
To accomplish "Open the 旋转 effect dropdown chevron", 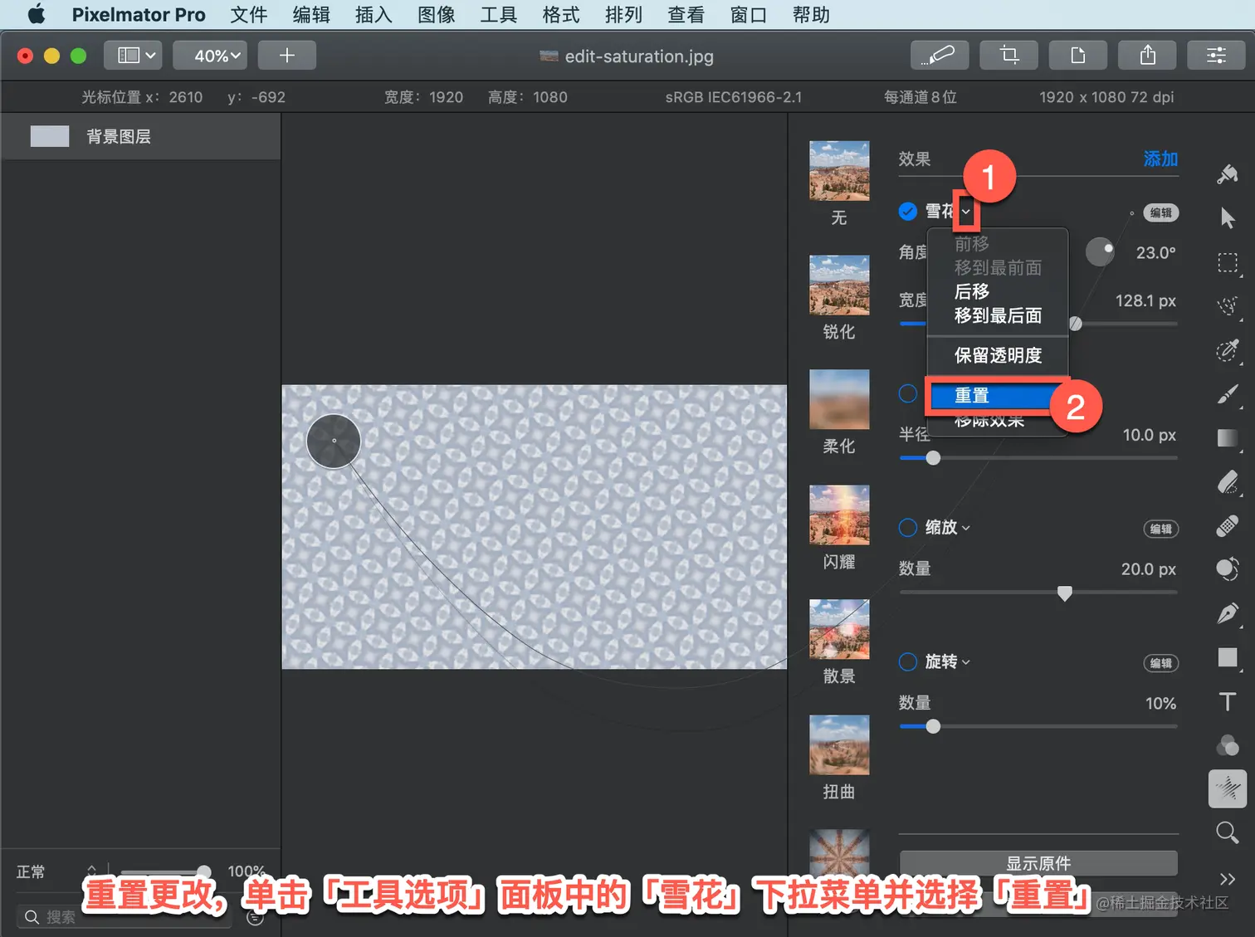I will 966,662.
